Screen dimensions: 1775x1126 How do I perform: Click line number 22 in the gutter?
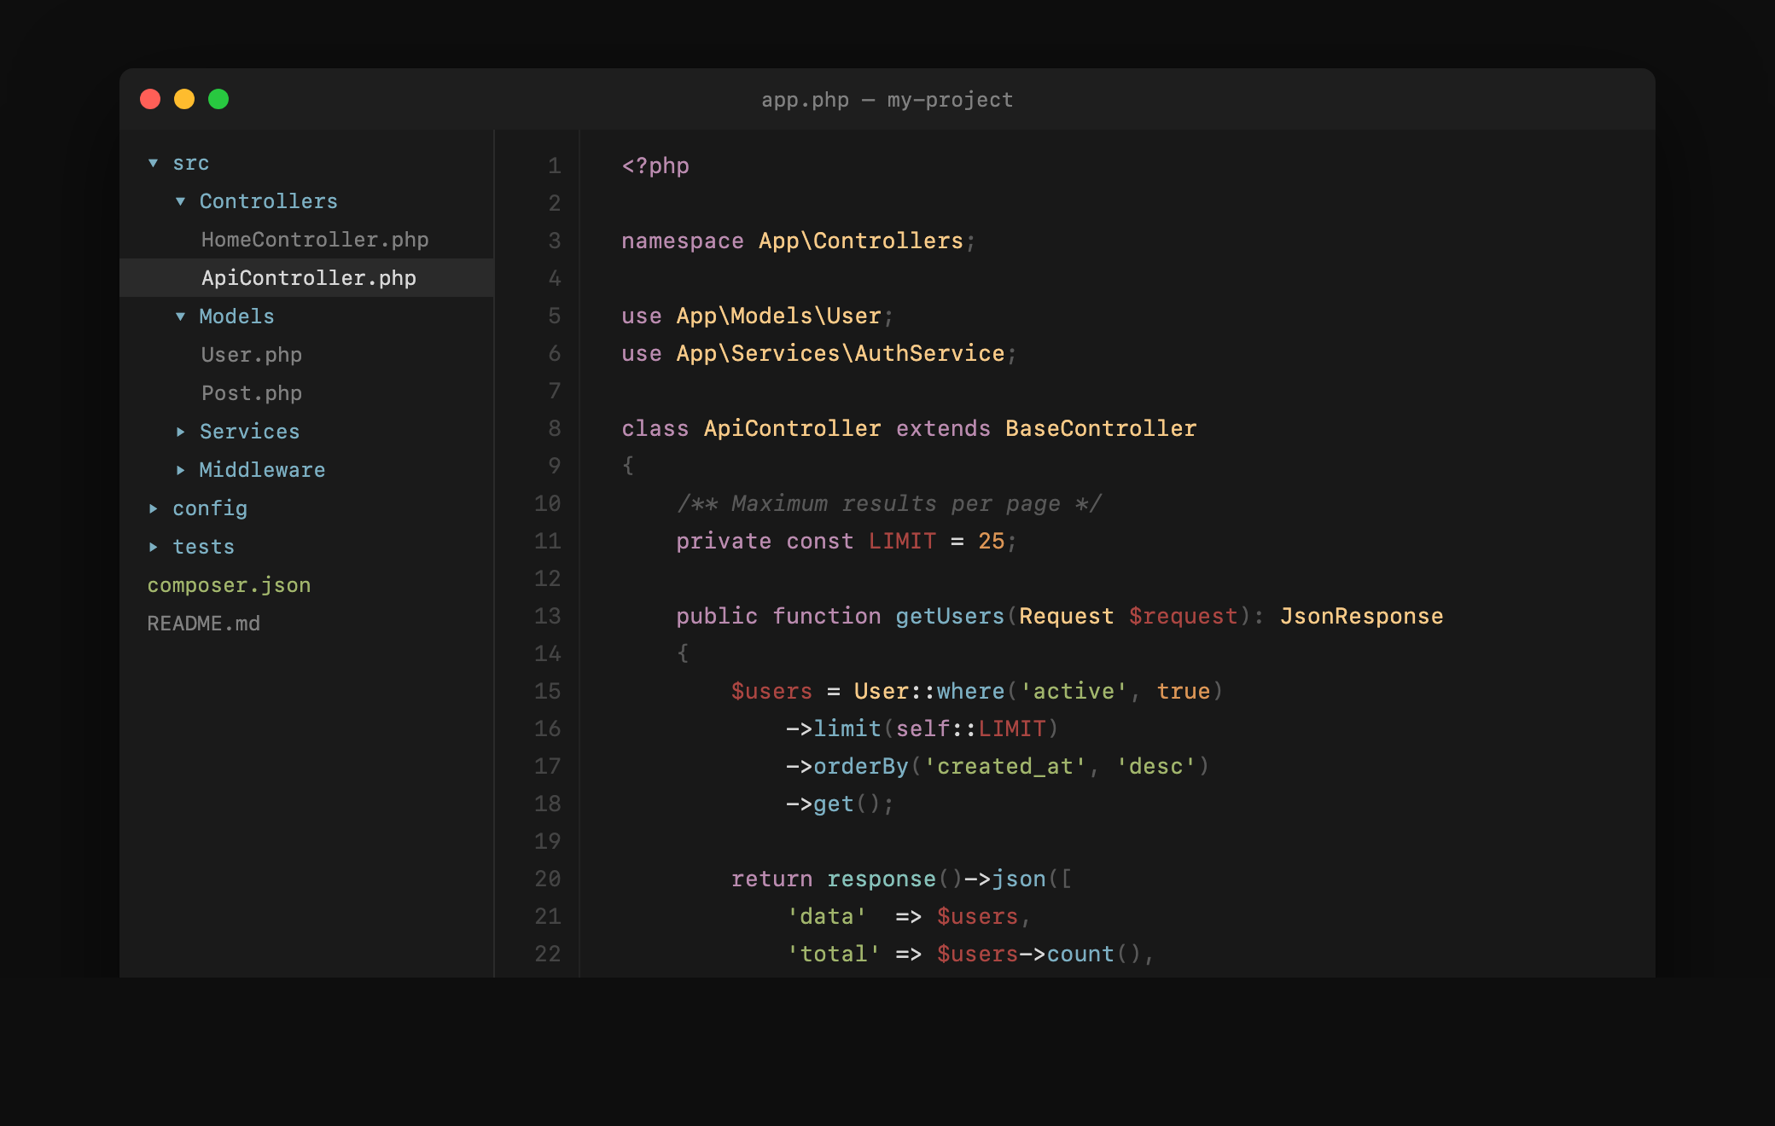[x=548, y=954]
